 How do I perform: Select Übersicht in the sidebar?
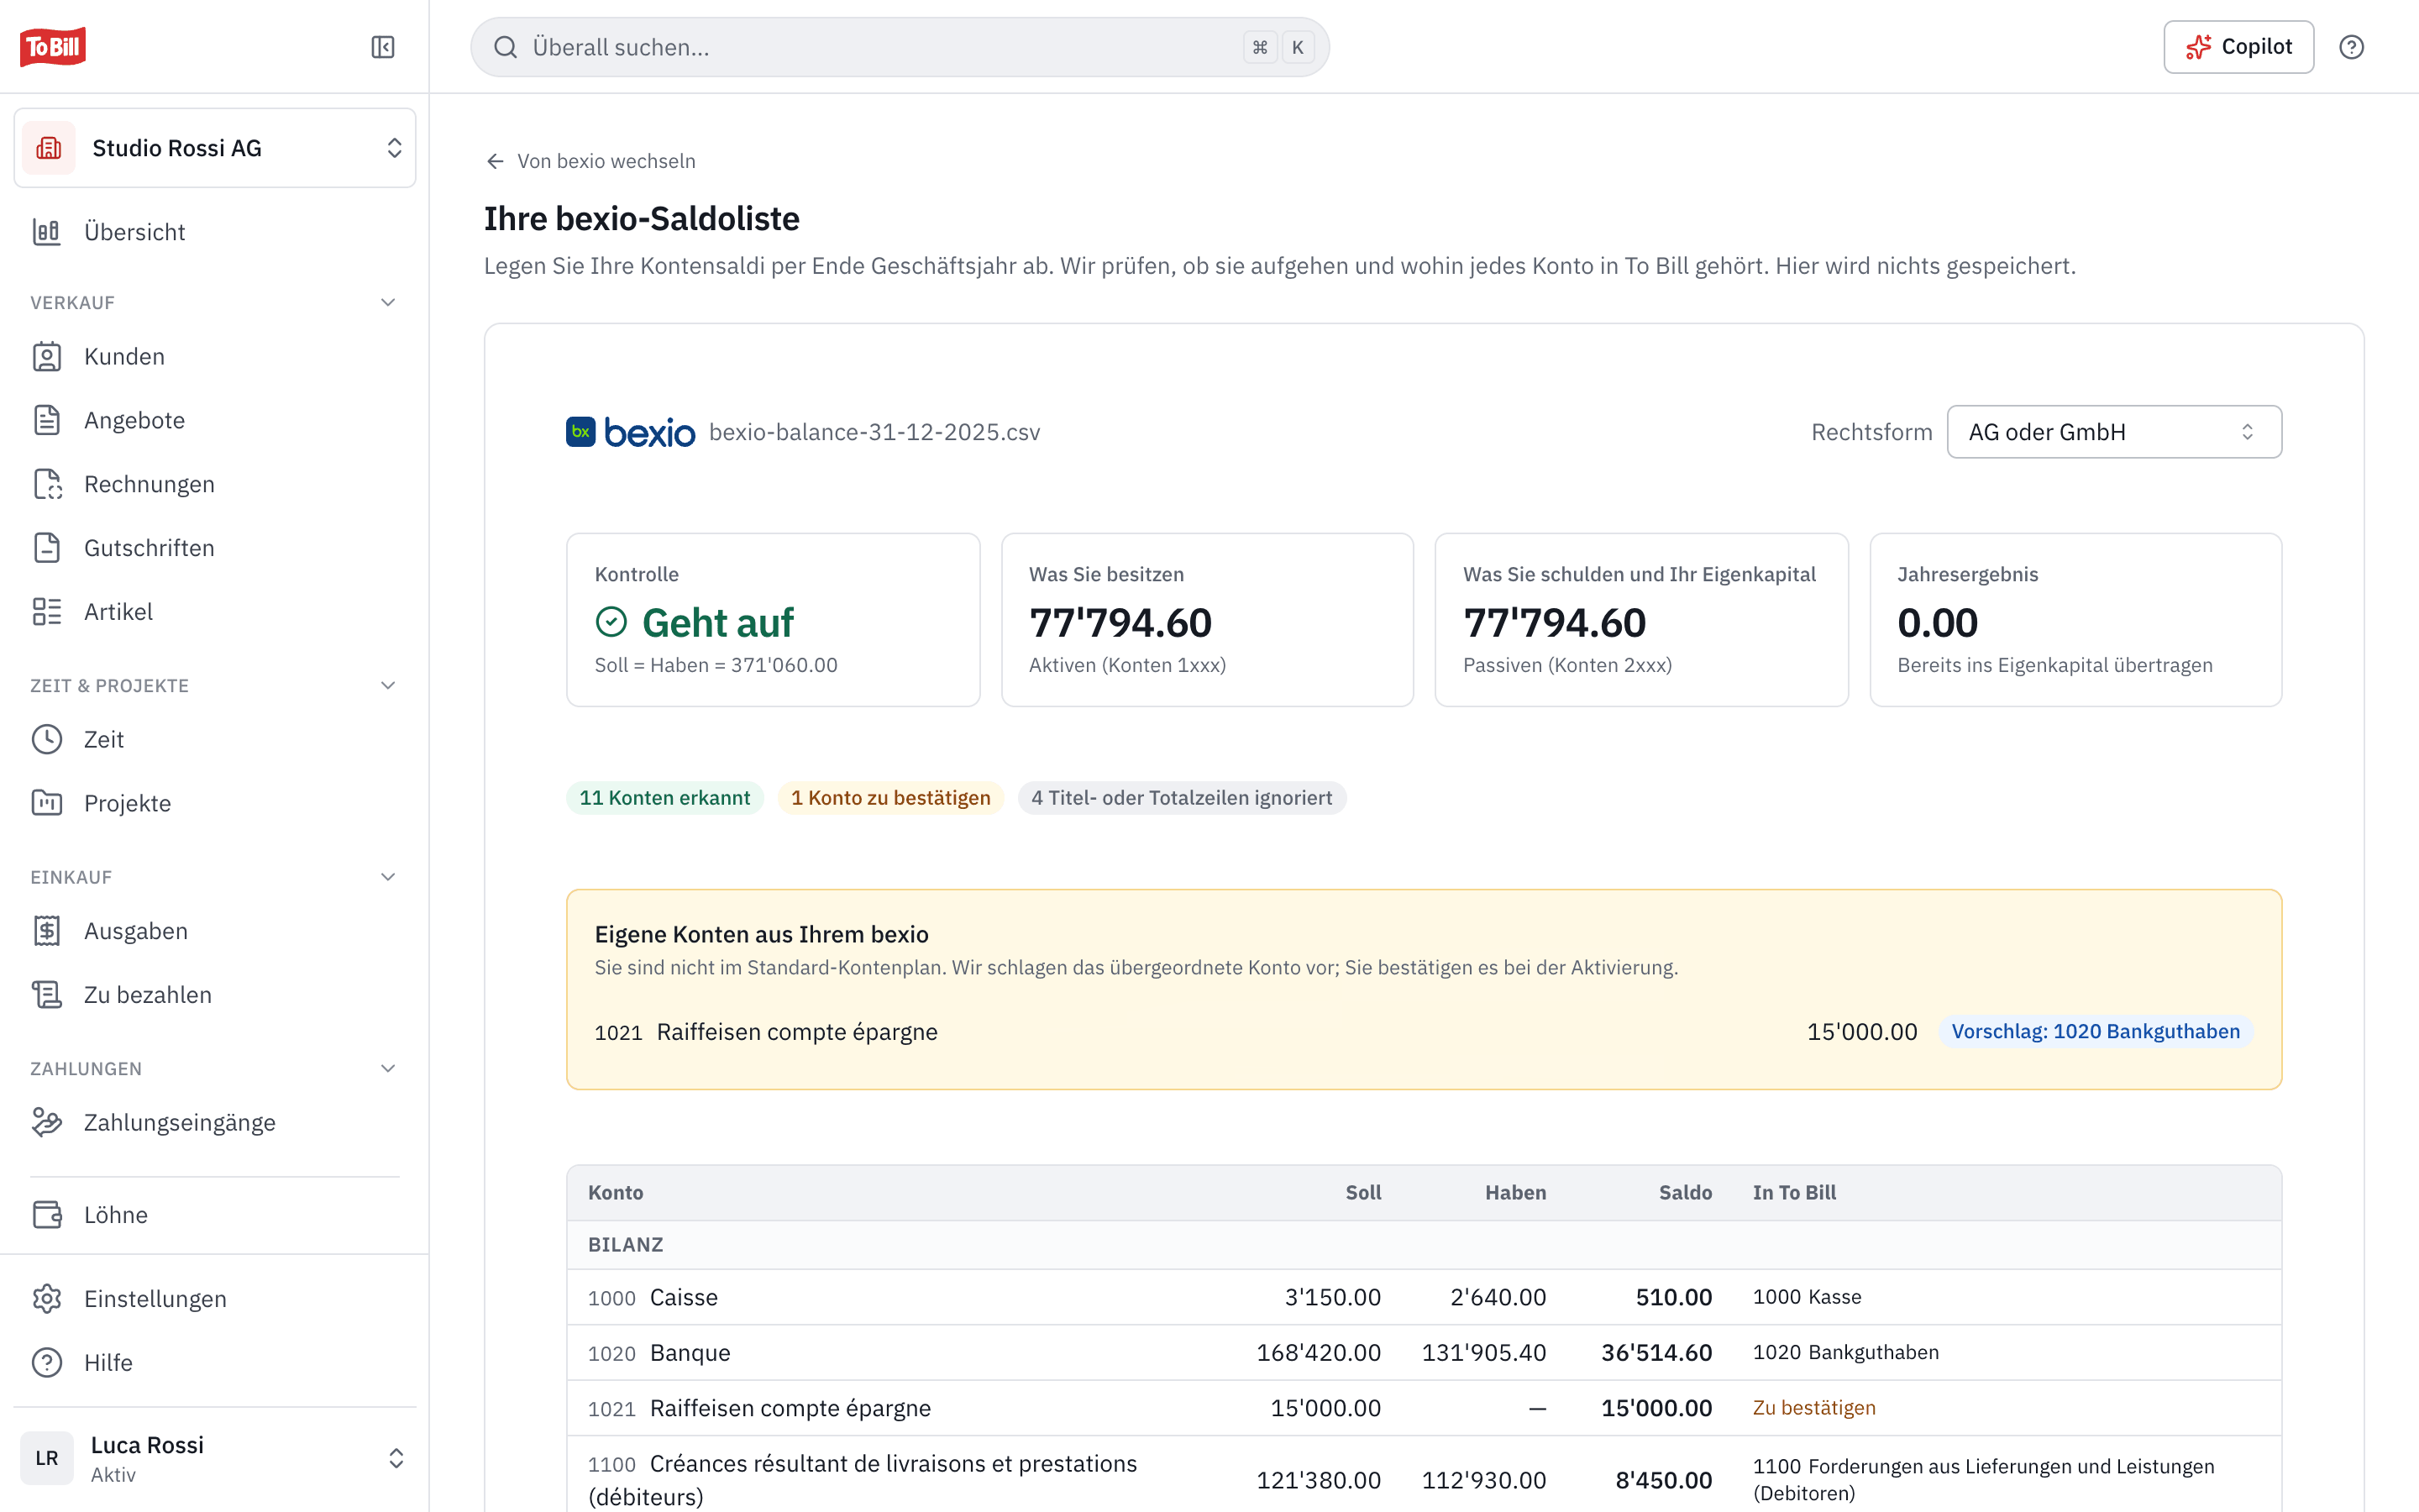[x=215, y=232]
